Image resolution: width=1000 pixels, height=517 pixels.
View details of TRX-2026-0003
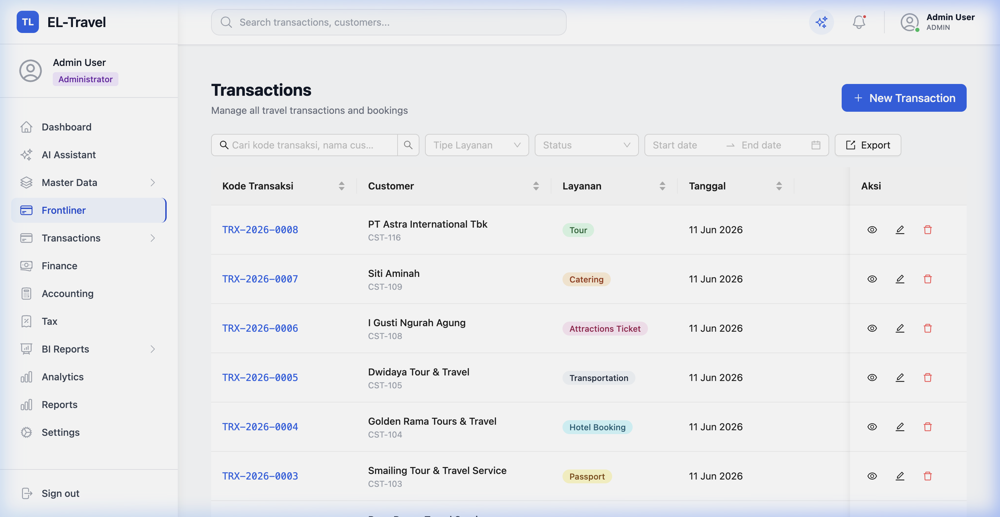(872, 476)
